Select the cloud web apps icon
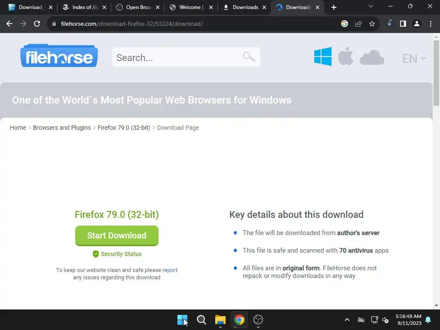The height and width of the screenshot is (330, 440). (372, 58)
